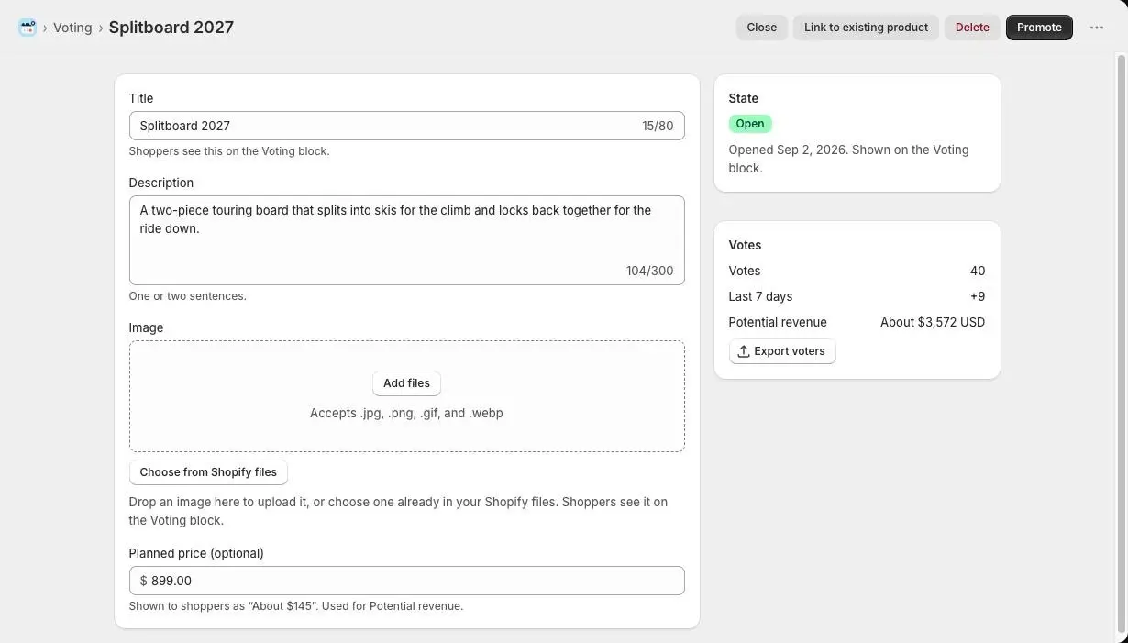Viewport: 1128px width, 643px height.
Task: Click the 104/300 character counter
Action: click(x=649, y=271)
